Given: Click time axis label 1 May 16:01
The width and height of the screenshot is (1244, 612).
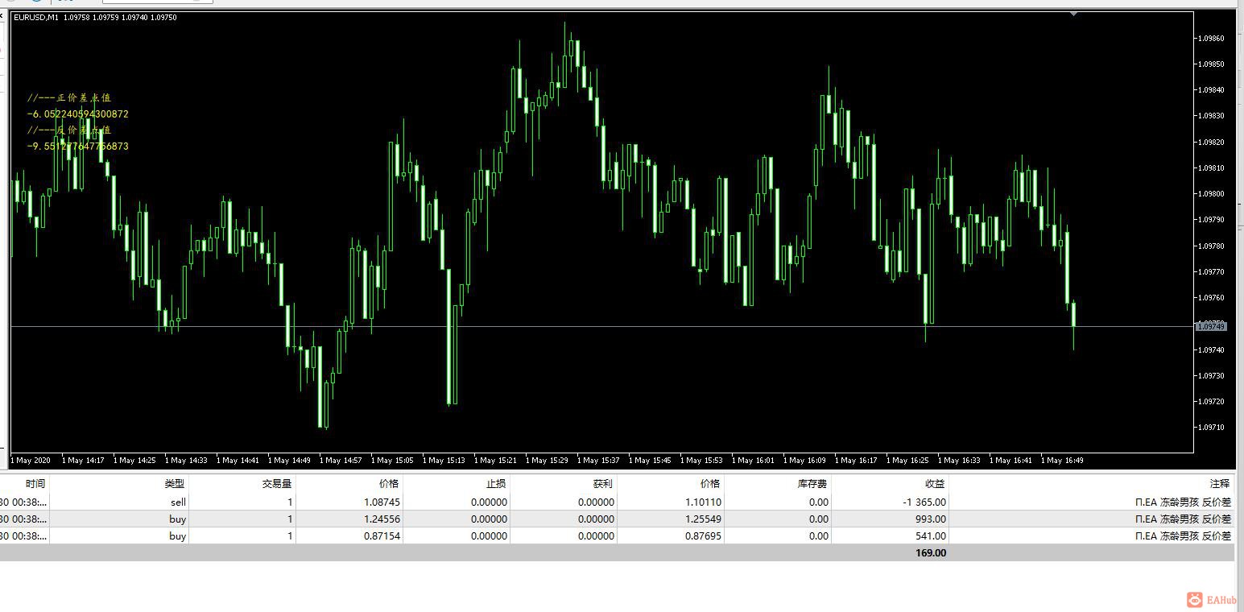Looking at the screenshot, I should pyautogui.click(x=753, y=461).
